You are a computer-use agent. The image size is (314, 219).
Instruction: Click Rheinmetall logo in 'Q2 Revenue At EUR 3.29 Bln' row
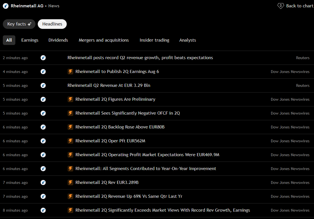(x=43, y=85)
